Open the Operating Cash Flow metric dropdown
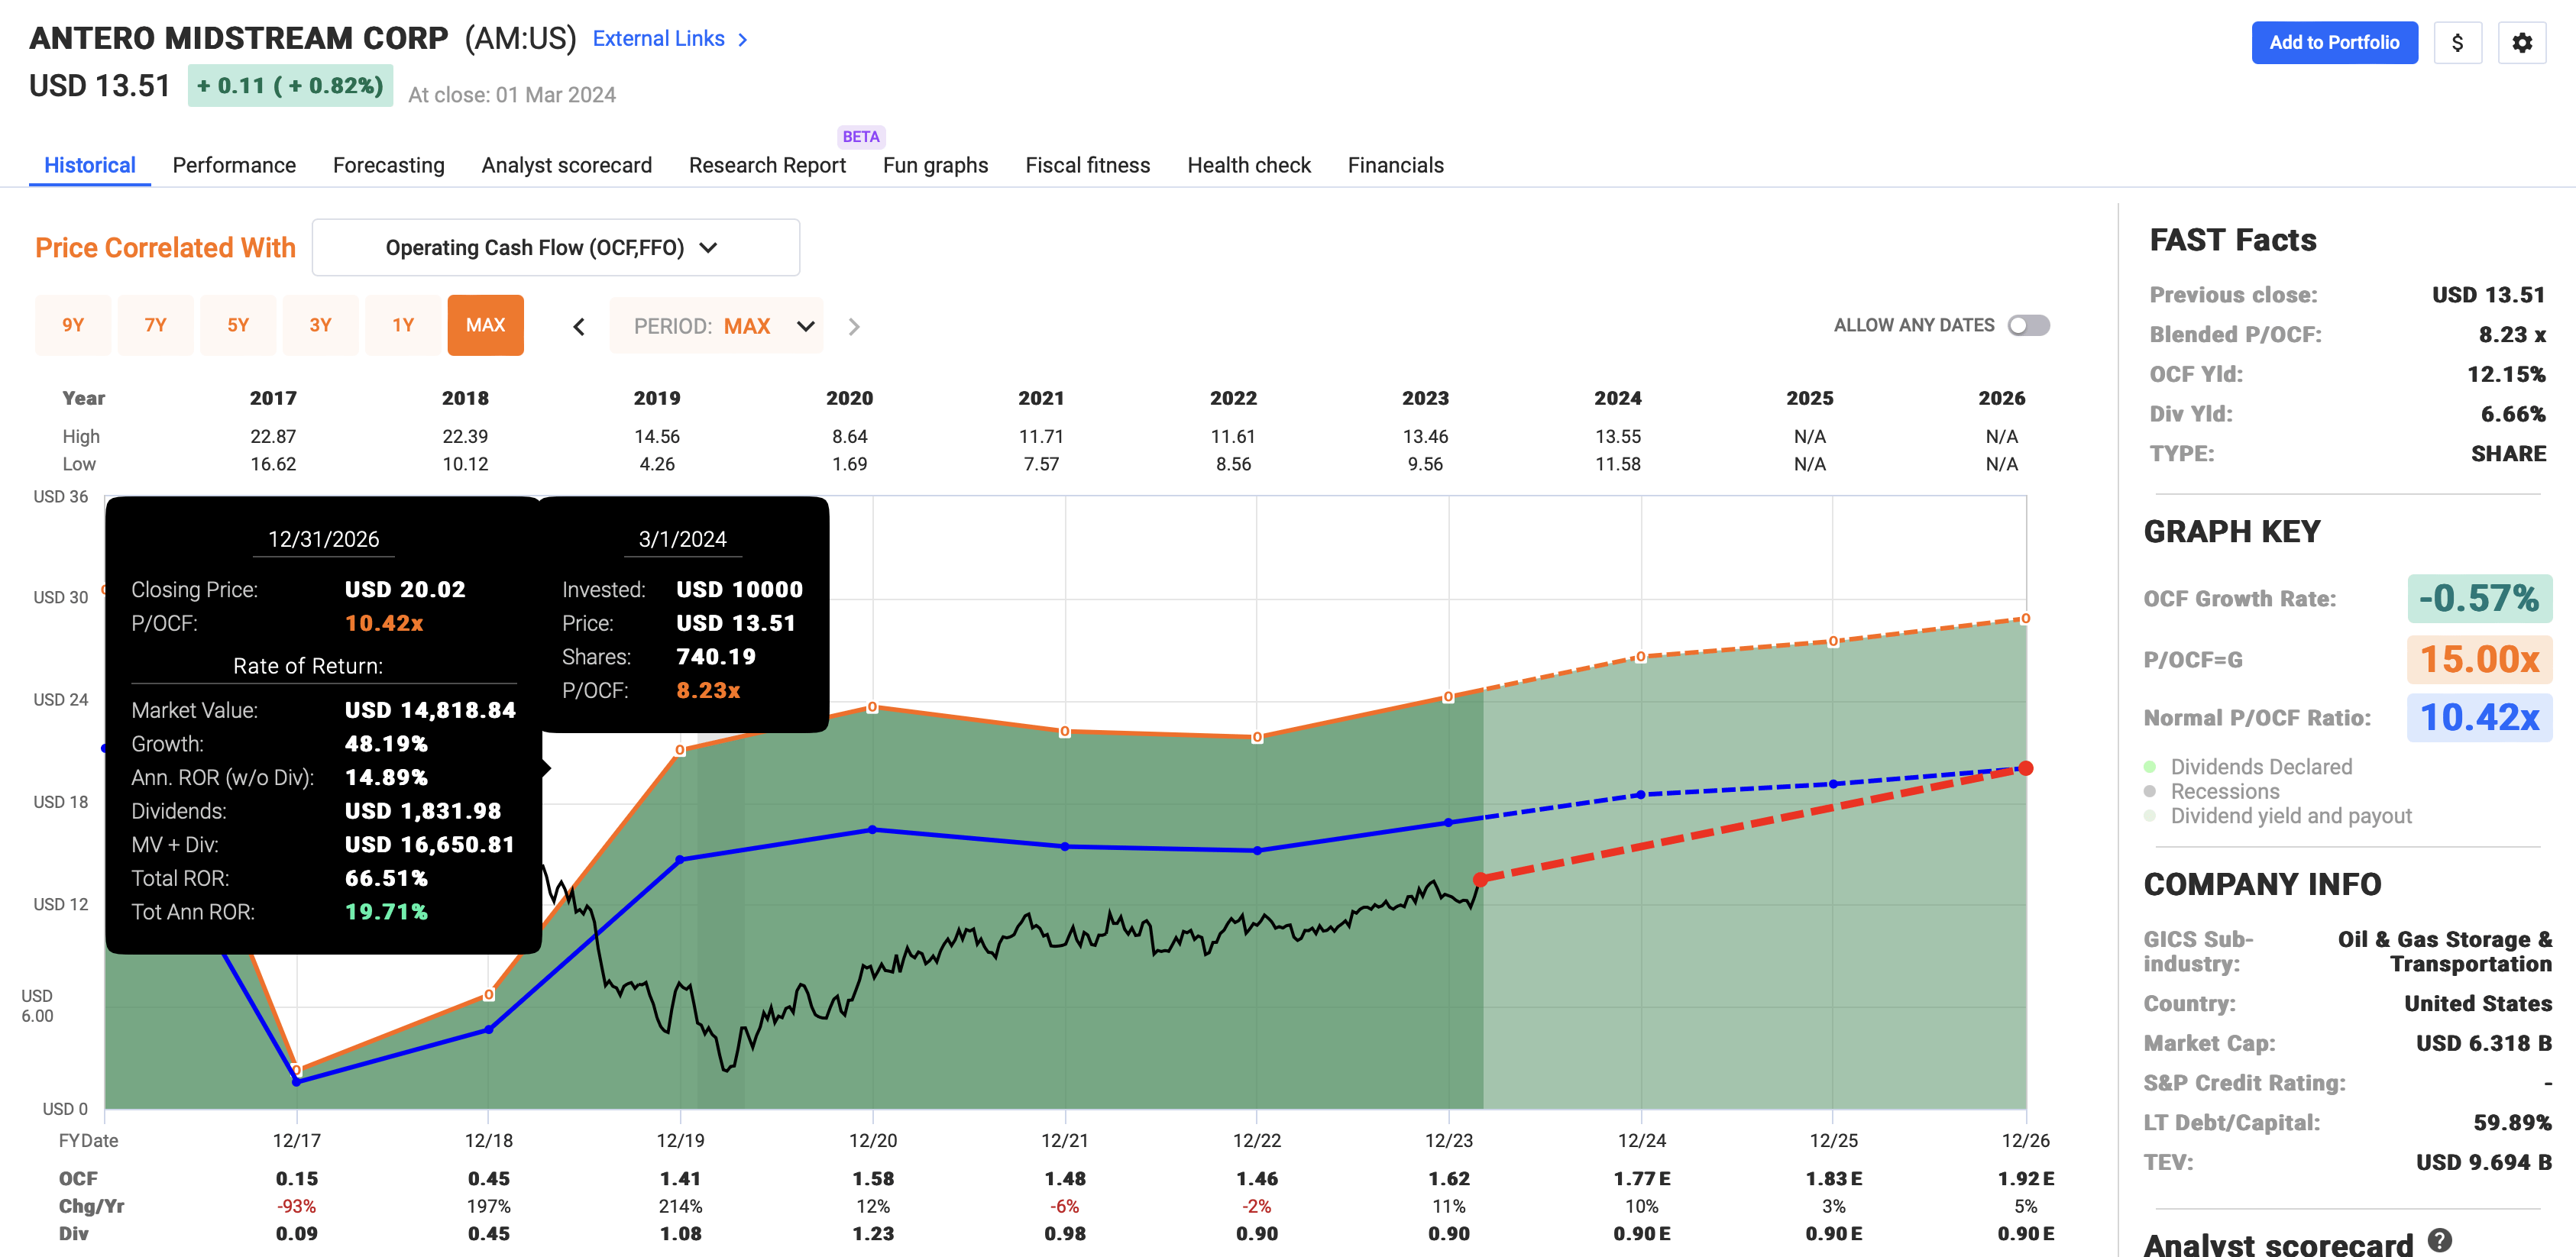This screenshot has width=2576, height=1257. 555,247
